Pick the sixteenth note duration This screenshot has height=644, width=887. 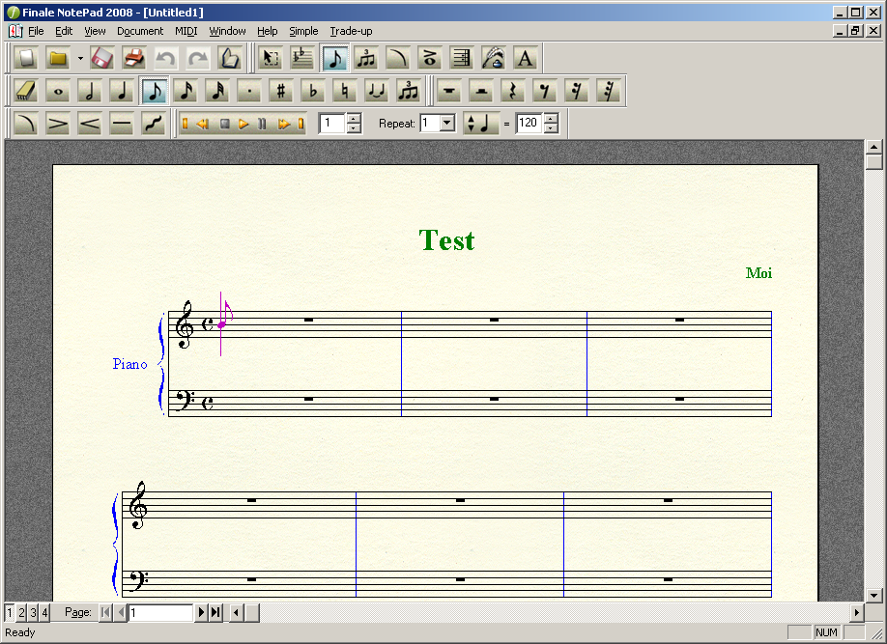tap(186, 91)
